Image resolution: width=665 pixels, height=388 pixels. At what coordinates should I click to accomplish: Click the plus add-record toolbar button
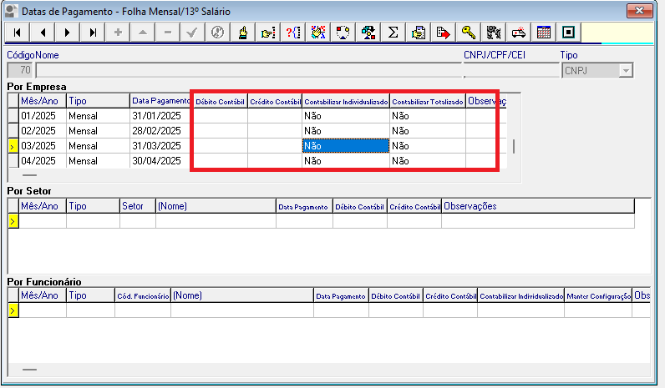coord(118,33)
